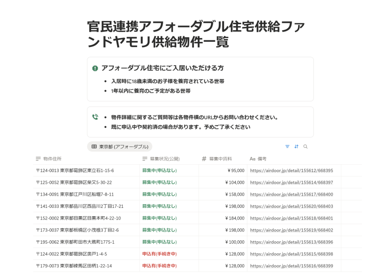372x279 pixels.
Task: Open link airdoor.jp/detail/155619/668402
Action: [292, 230]
